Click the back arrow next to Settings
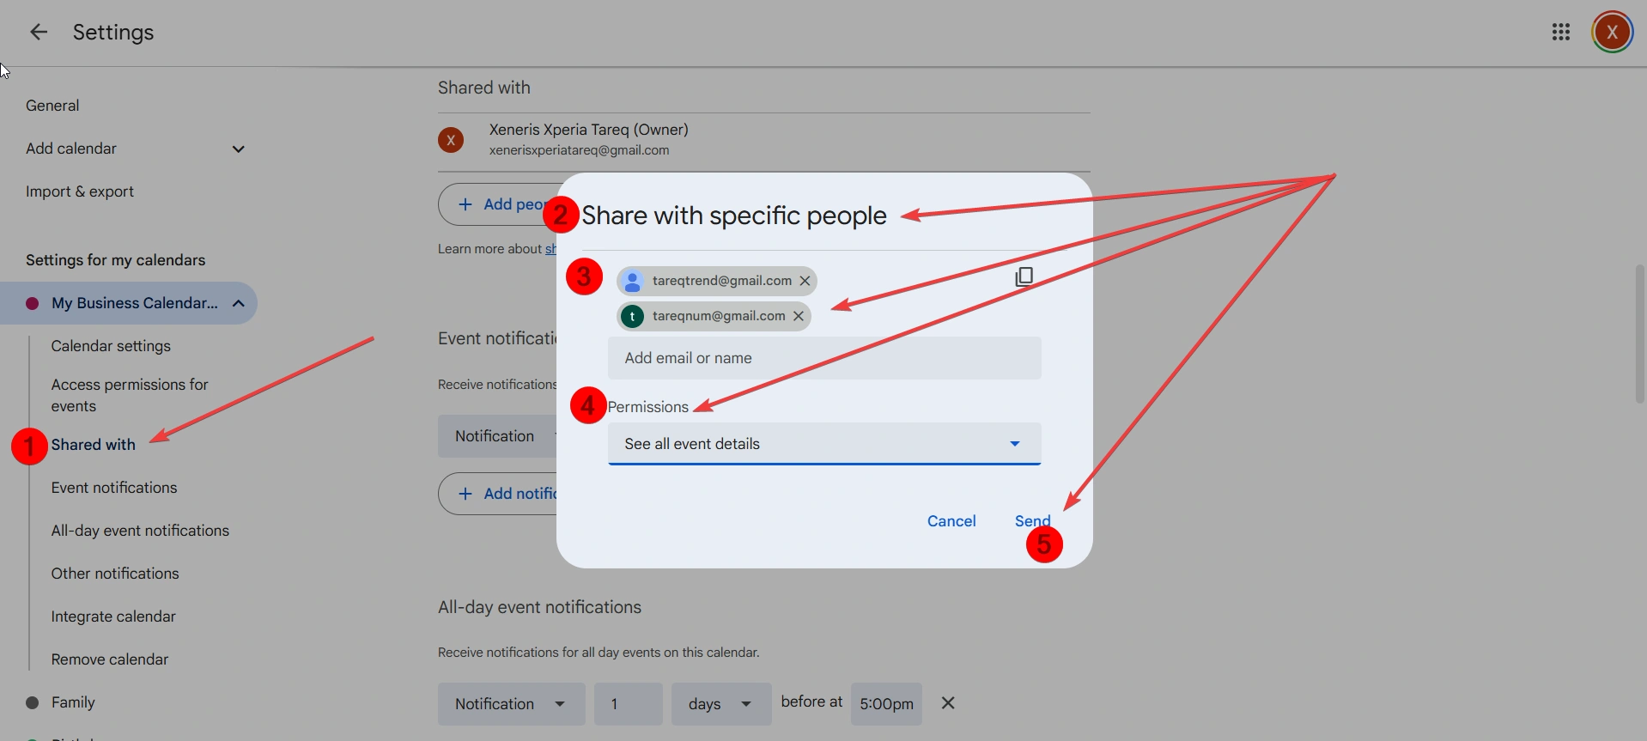 [x=38, y=33]
